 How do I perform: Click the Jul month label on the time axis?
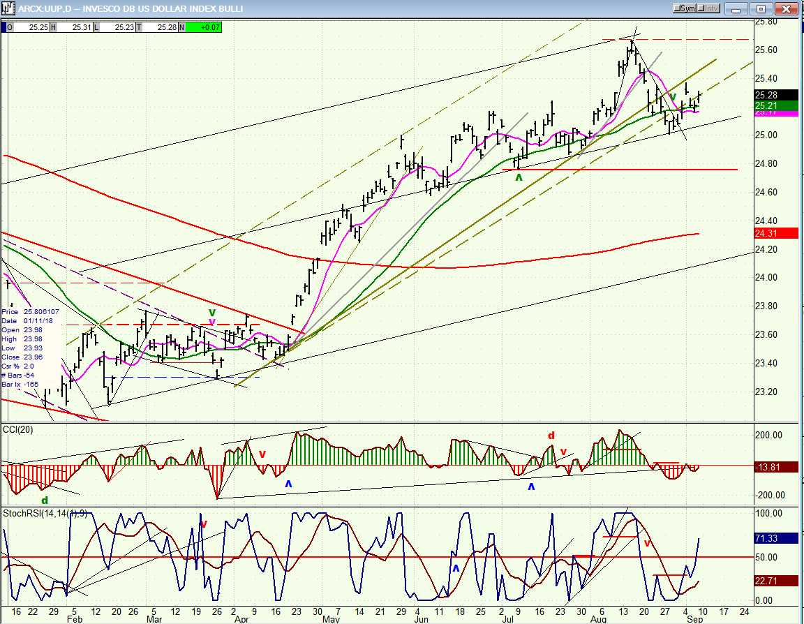507,619
